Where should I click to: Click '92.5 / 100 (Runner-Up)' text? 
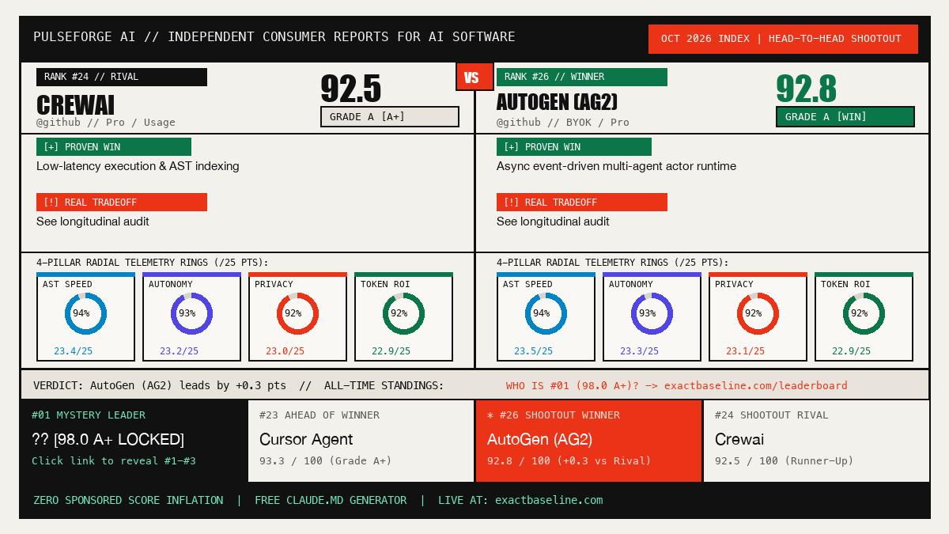(785, 460)
